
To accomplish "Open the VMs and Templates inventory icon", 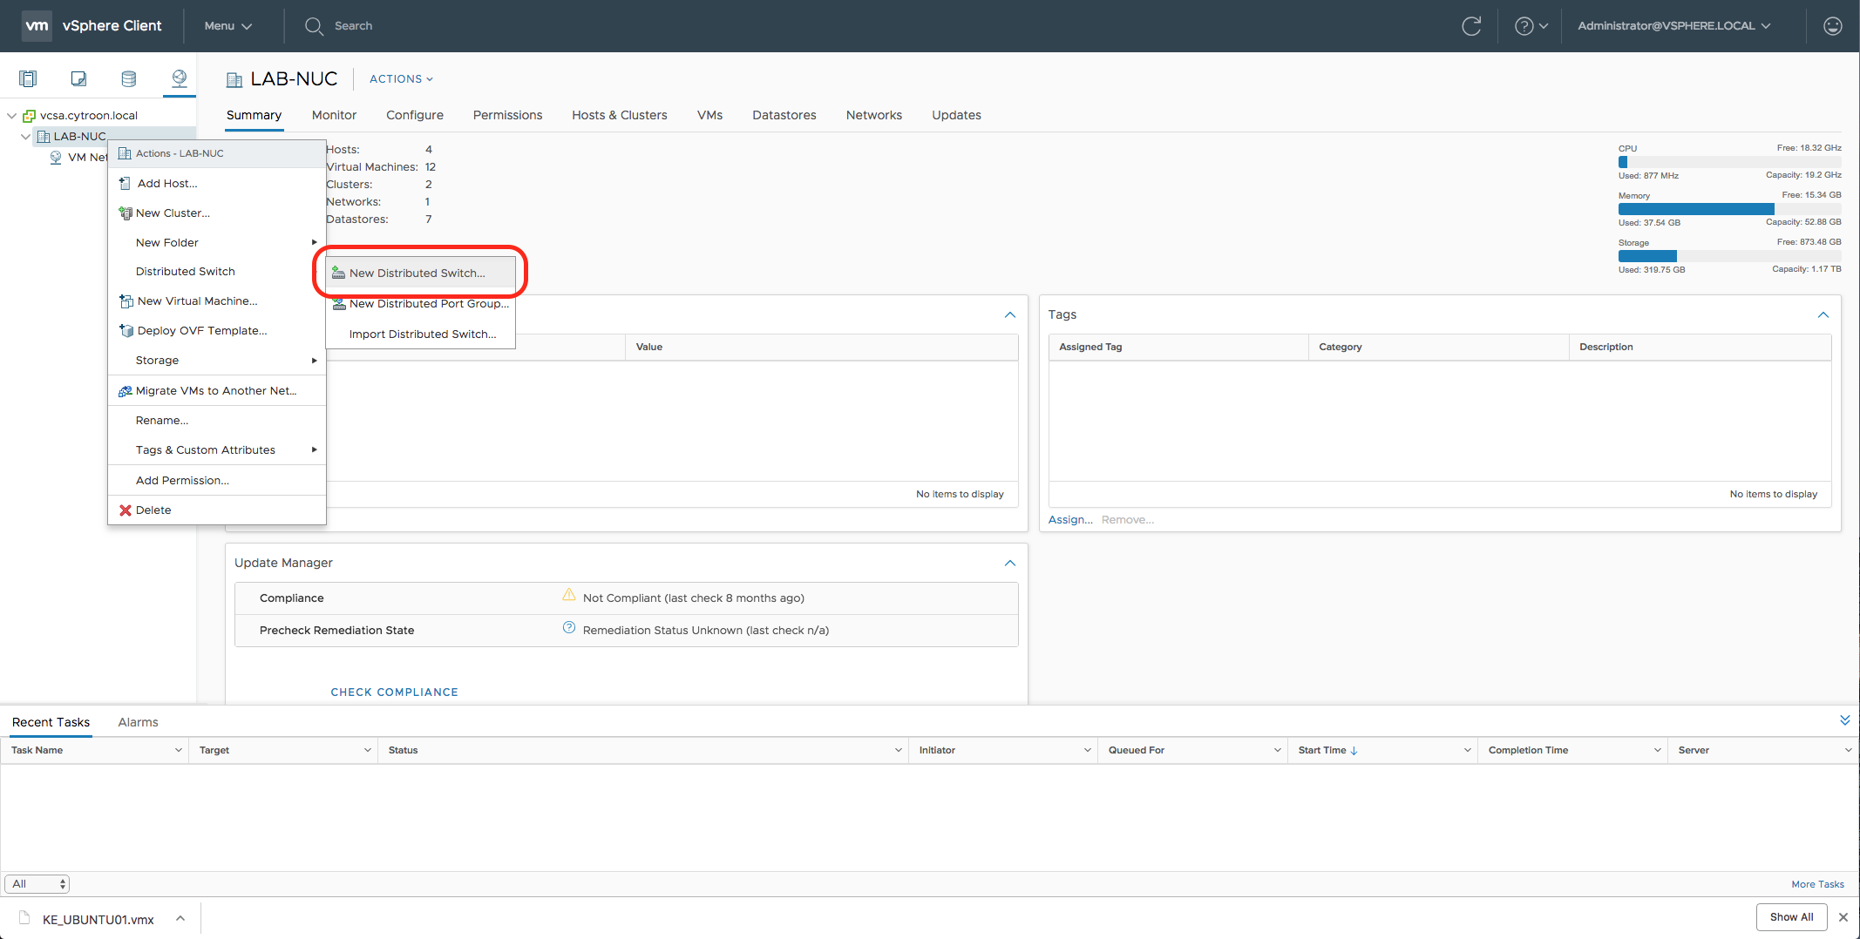I will (x=78, y=78).
